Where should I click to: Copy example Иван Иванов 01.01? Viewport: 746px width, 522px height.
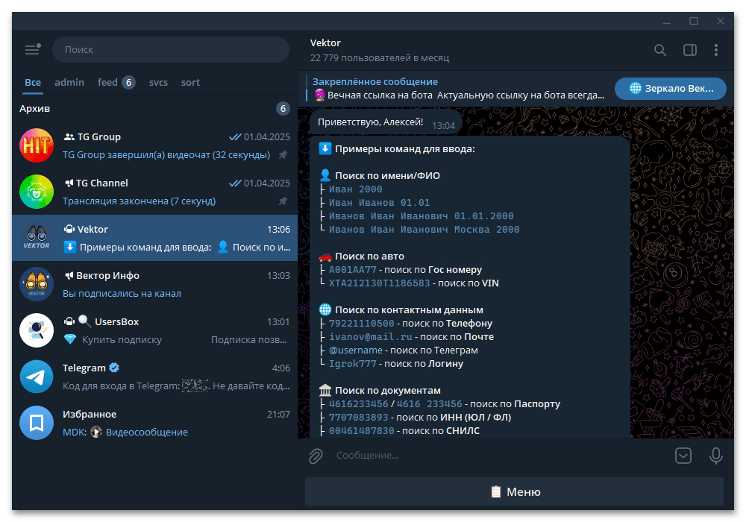pos(379,203)
